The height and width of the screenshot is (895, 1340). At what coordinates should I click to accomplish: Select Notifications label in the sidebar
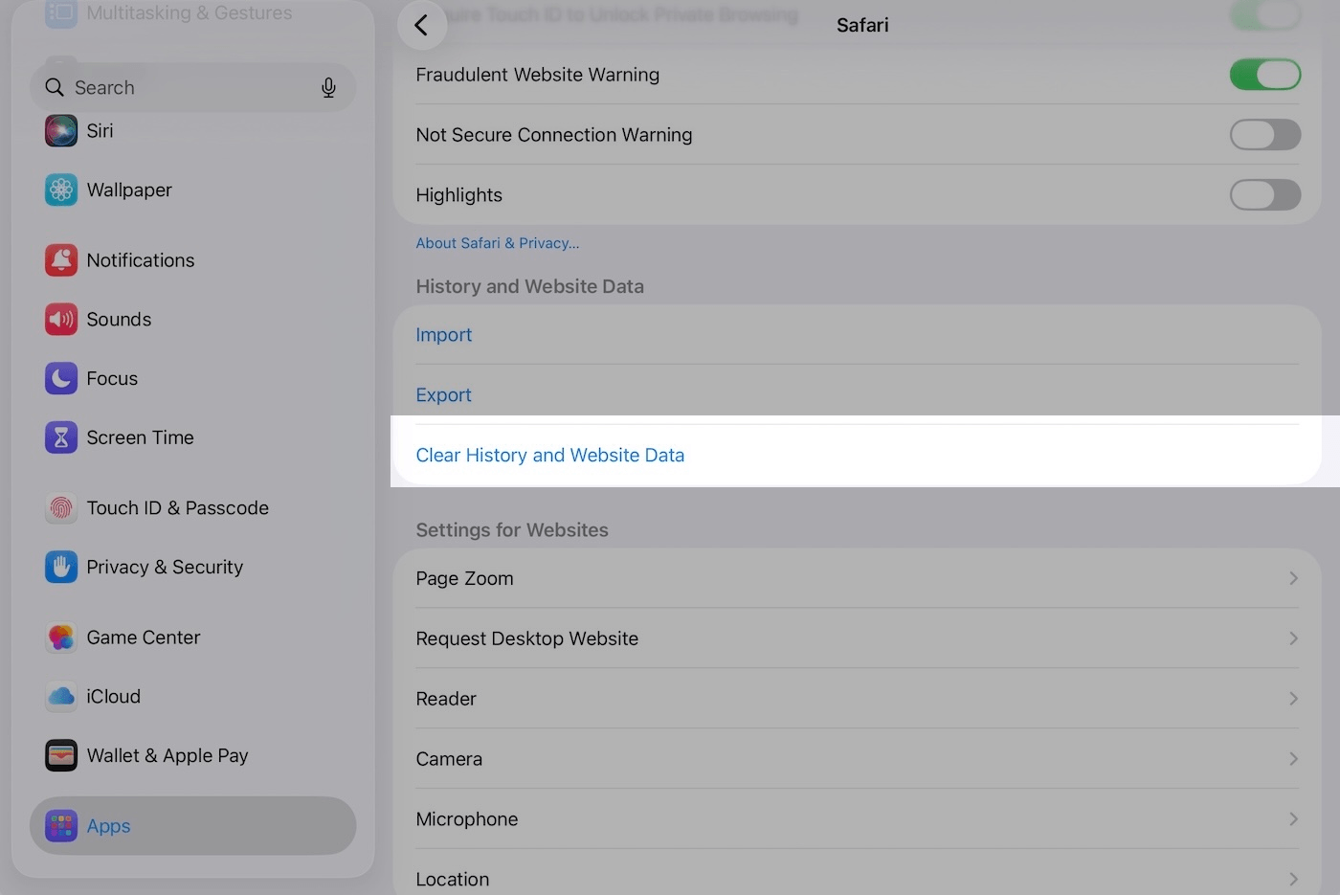click(141, 260)
